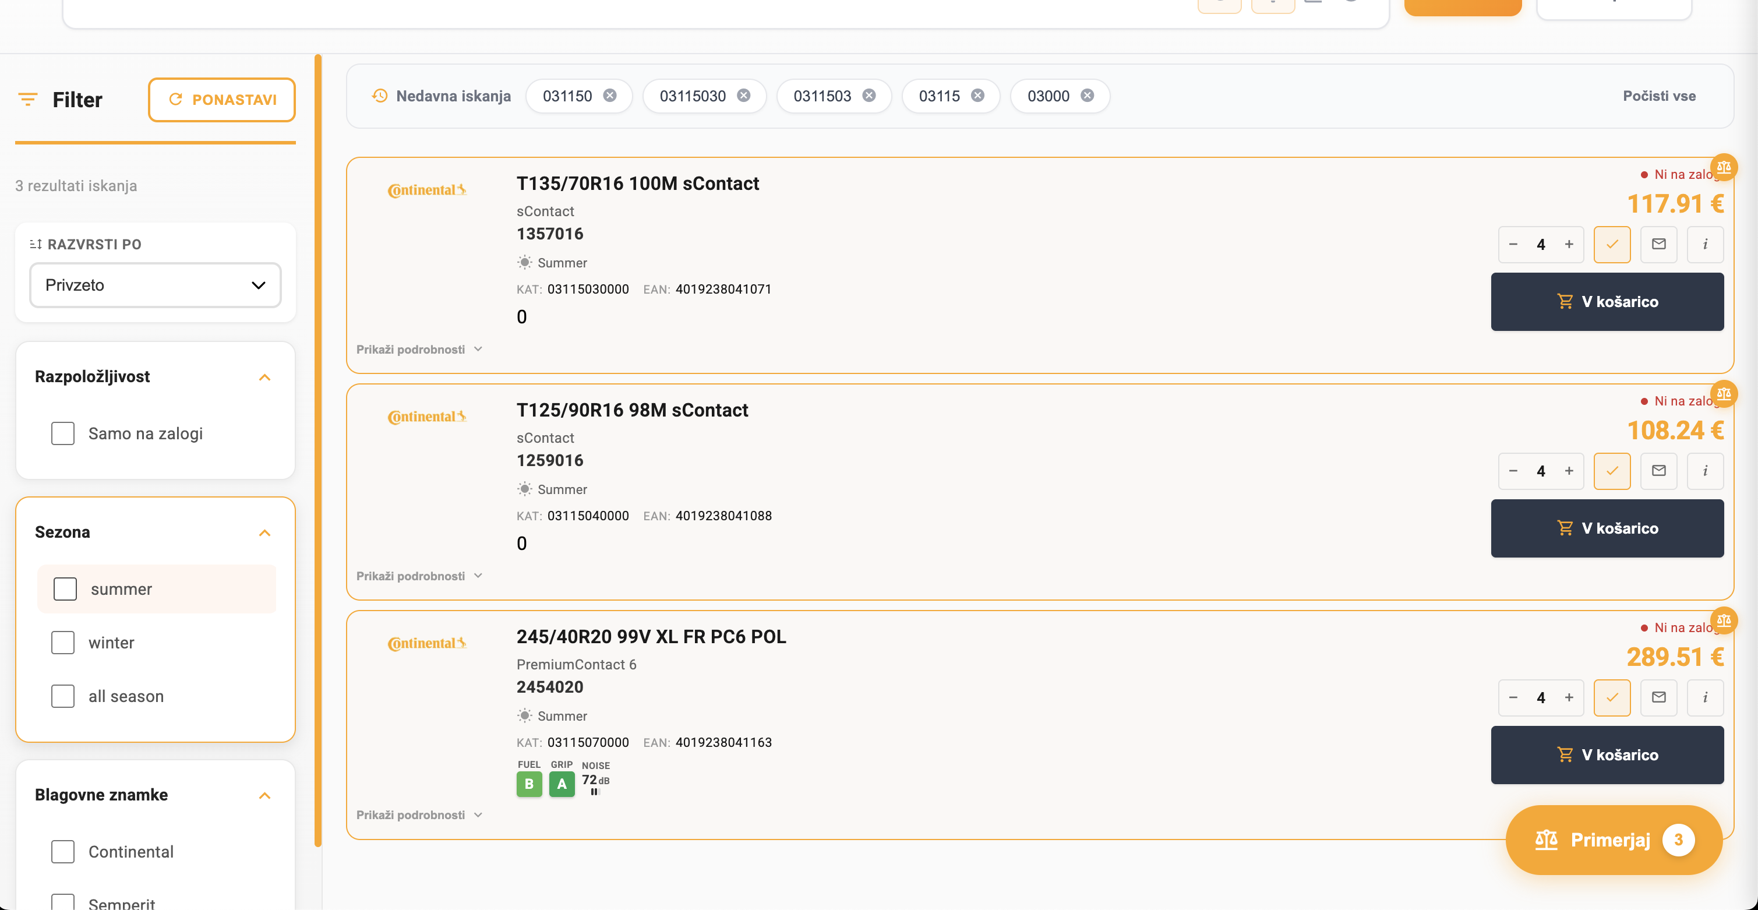Increase quantity for T135/70R16 sContact
The image size is (1758, 910).
click(1569, 245)
